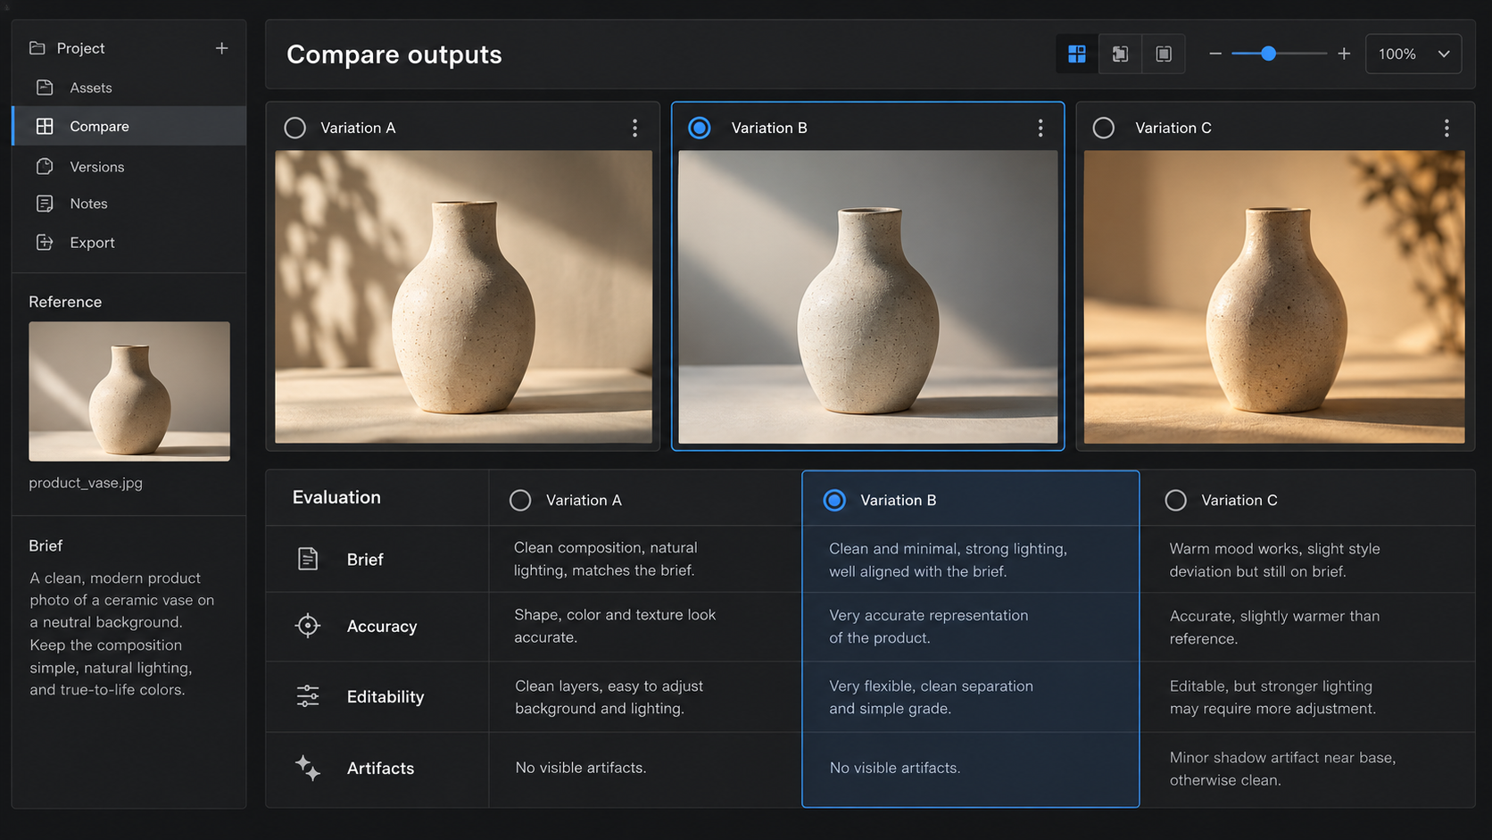This screenshot has width=1492, height=840.
Task: Switch to grid layout view
Action: point(1077,54)
